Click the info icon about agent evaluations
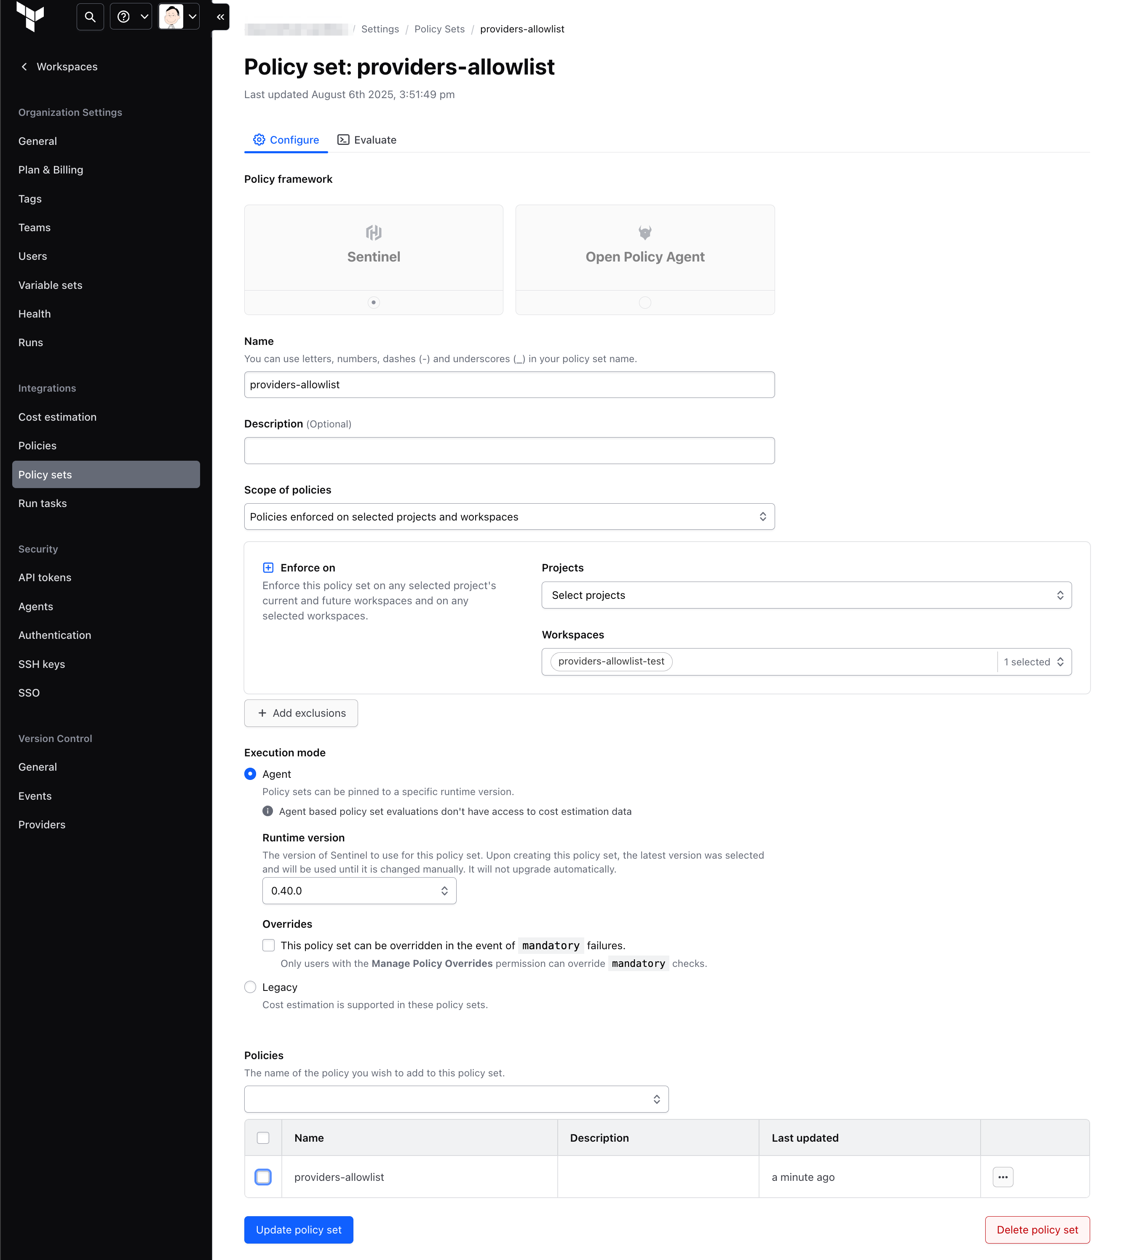Screen dimensions: 1139x1260 coord(267,811)
